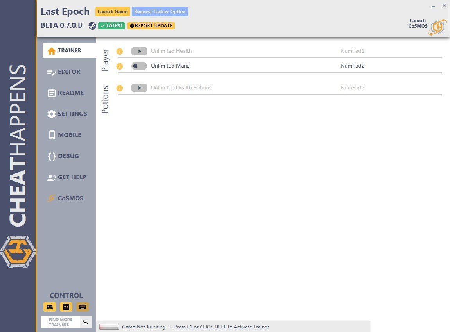
Task: Go to the SETTINGS tab
Action: pos(69,114)
